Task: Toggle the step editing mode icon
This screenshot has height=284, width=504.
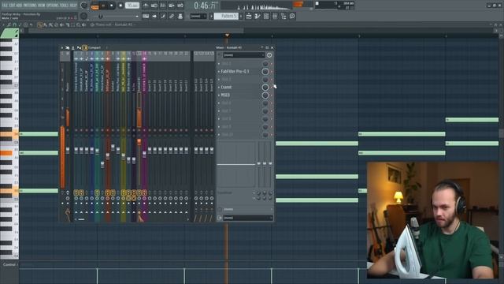Action: click(x=163, y=16)
